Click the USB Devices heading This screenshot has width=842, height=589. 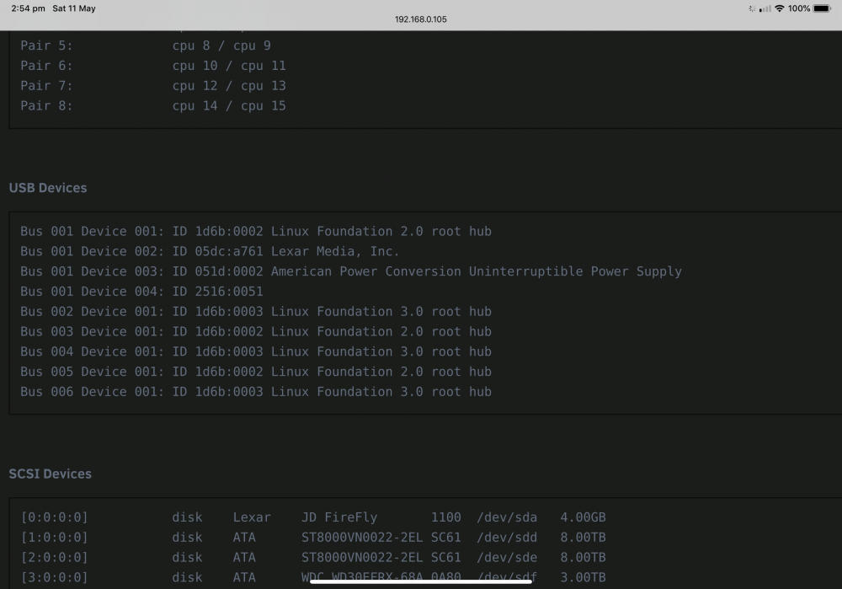click(48, 188)
